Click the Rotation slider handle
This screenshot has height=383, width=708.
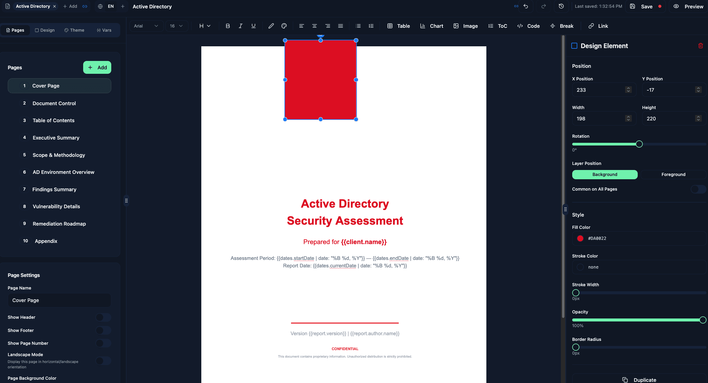(639, 144)
